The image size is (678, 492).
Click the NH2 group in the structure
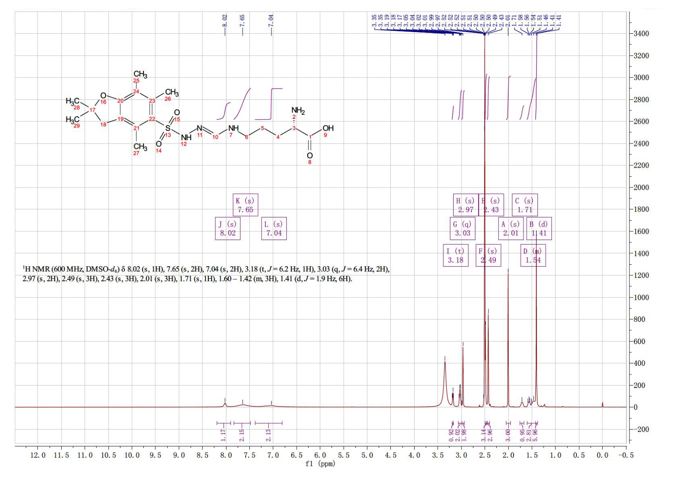(298, 111)
